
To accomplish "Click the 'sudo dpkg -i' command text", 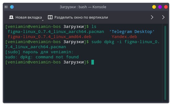I will pyautogui.click(x=107, y=42).
